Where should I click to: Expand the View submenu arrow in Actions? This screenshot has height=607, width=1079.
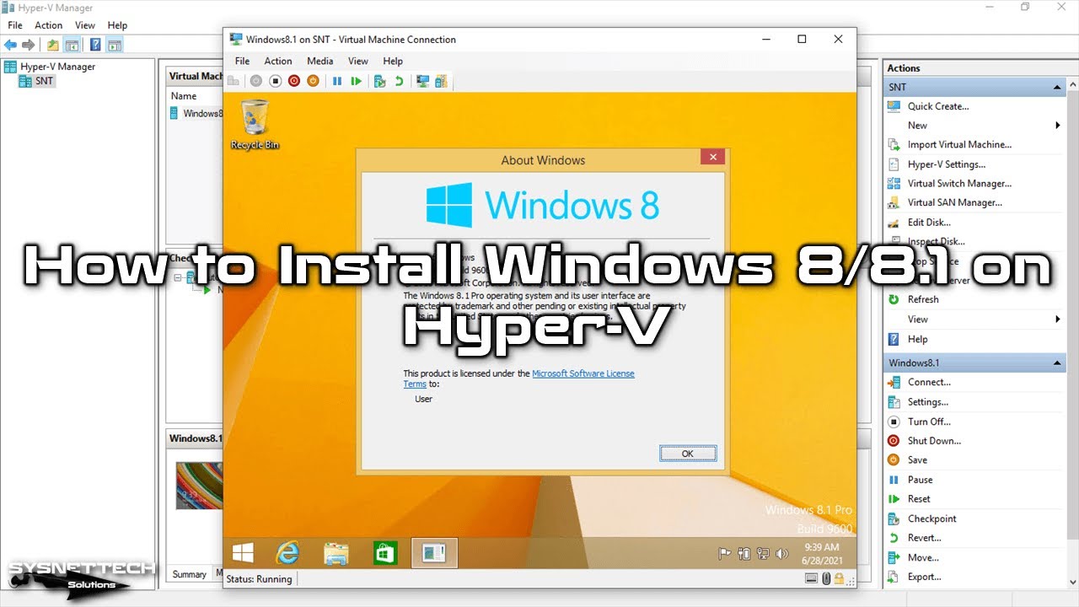pos(1058,320)
